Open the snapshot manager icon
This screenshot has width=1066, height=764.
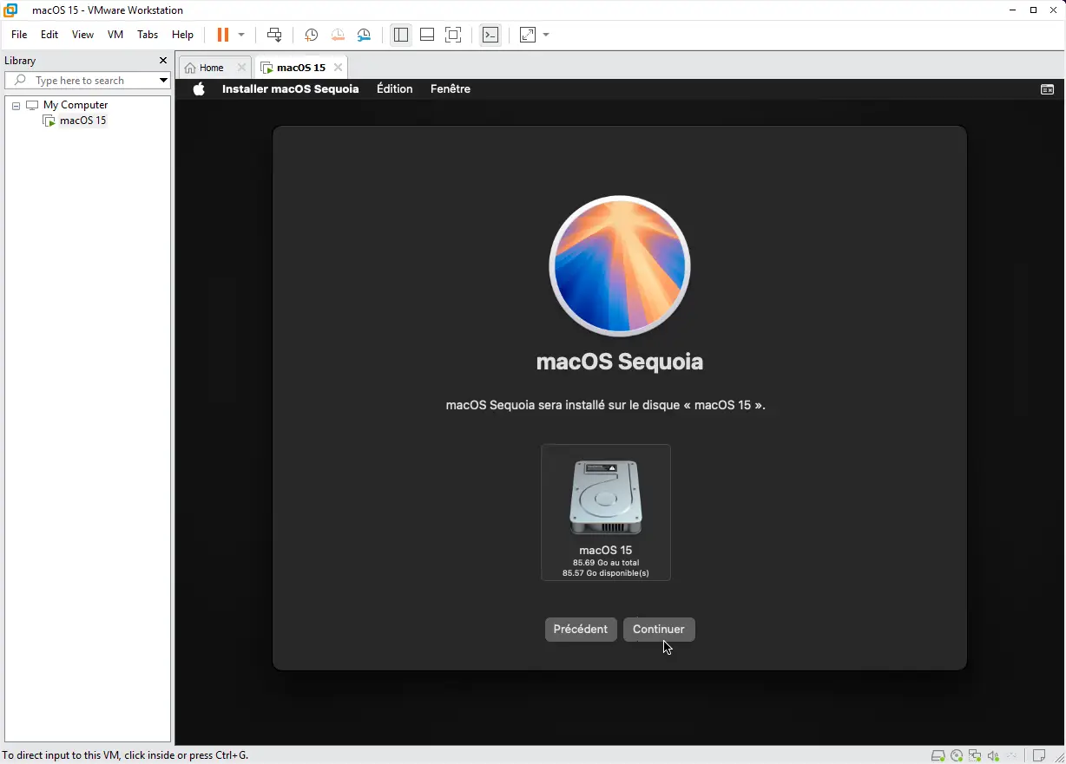(x=364, y=35)
